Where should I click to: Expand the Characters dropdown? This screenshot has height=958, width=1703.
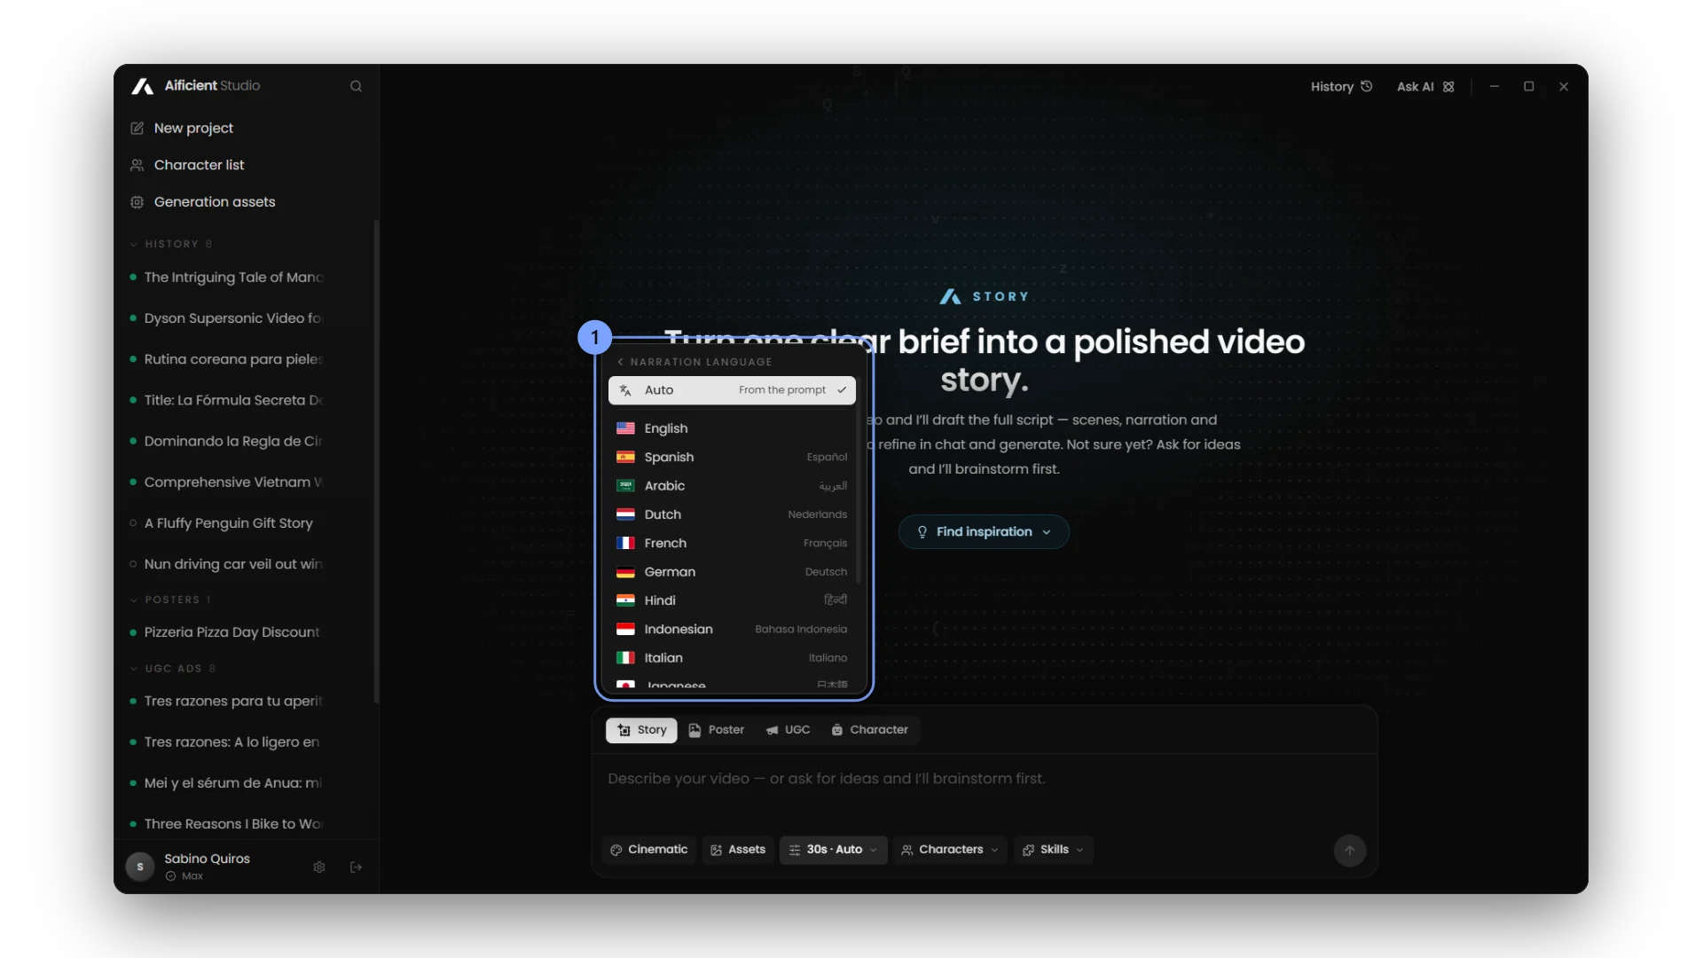[950, 850]
